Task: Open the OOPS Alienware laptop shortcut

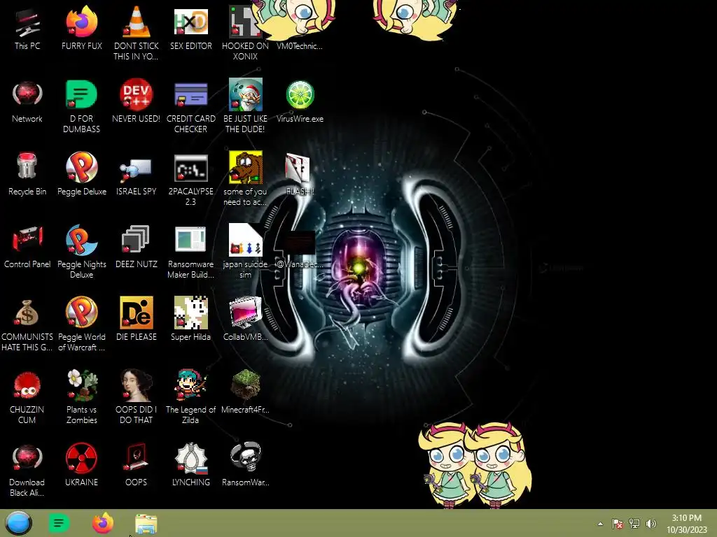Action: point(136,457)
